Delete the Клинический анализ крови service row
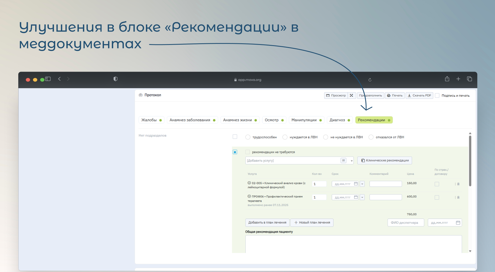 (458, 184)
